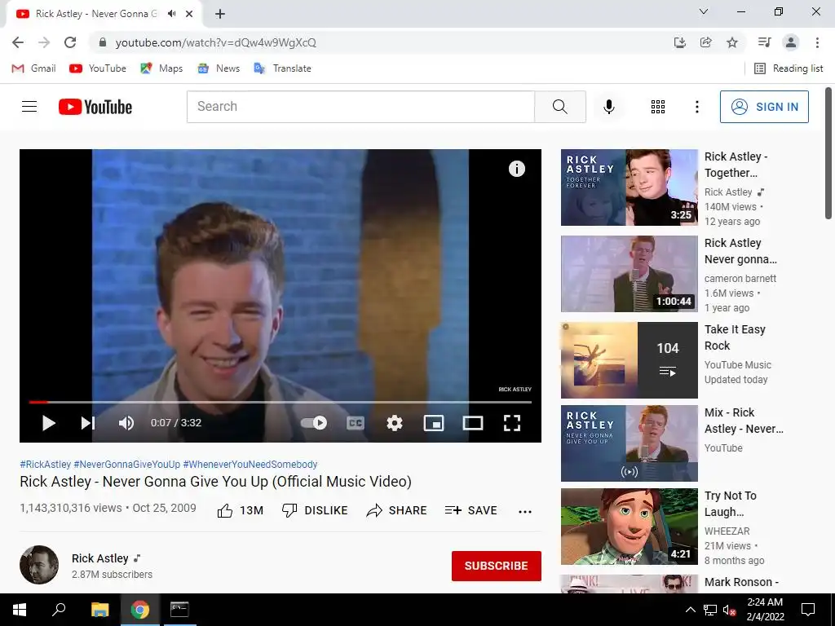Open Rick Astley Together Forever thumbnail

click(630, 187)
